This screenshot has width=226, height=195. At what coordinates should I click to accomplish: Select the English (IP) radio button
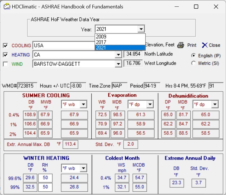[x=193, y=55]
